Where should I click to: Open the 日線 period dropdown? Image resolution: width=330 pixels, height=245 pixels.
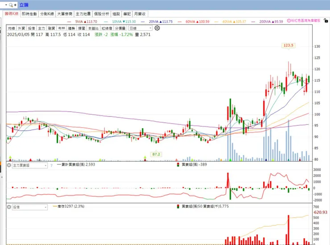140,28
